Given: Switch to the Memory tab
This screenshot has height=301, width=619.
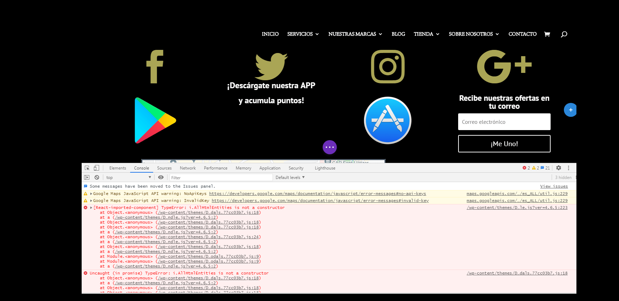Looking at the screenshot, I should pos(243,168).
